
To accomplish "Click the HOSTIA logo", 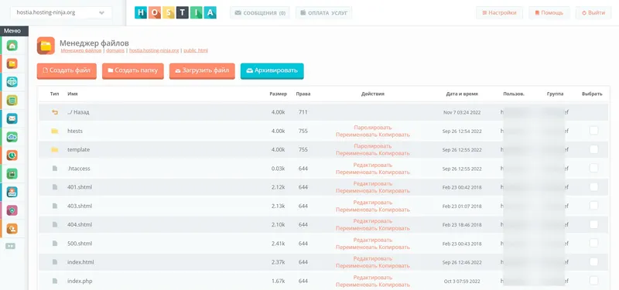I will coord(176,12).
